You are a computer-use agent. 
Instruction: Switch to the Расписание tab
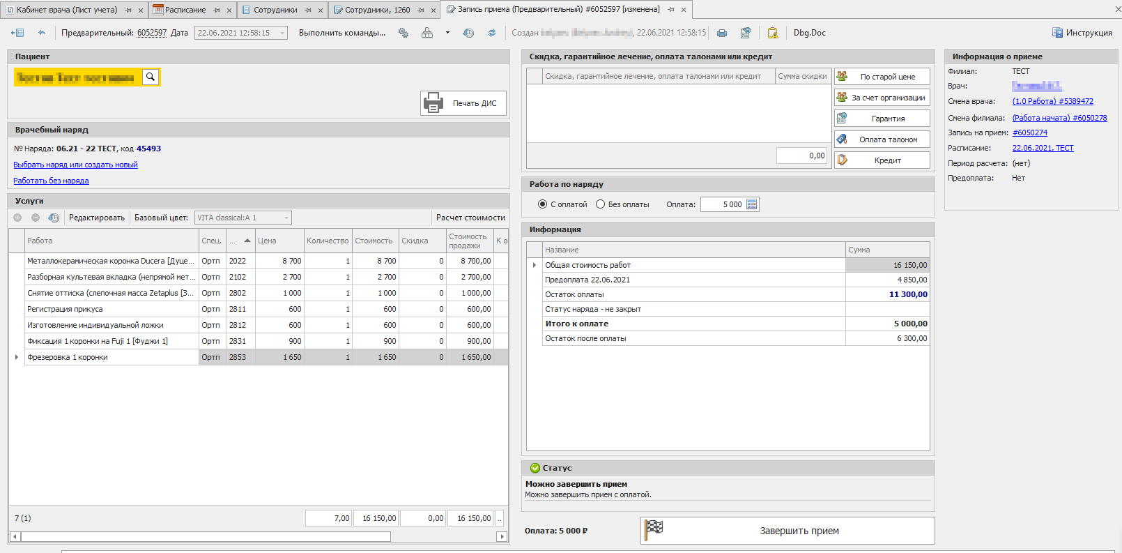point(185,10)
